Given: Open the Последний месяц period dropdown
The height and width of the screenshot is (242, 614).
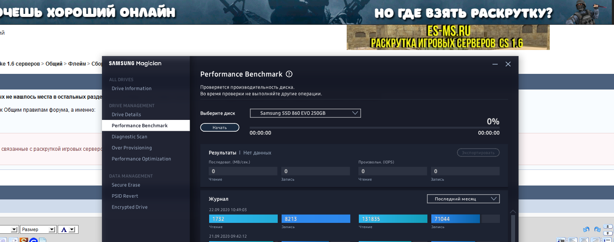Looking at the screenshot, I should click(x=463, y=199).
